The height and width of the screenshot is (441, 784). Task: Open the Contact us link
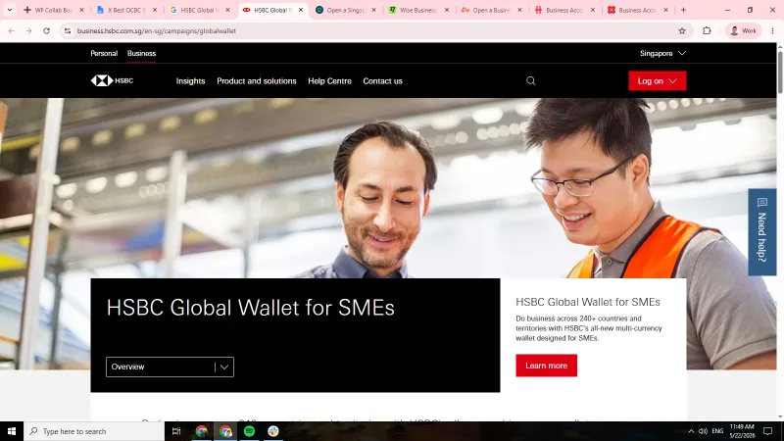tap(382, 81)
